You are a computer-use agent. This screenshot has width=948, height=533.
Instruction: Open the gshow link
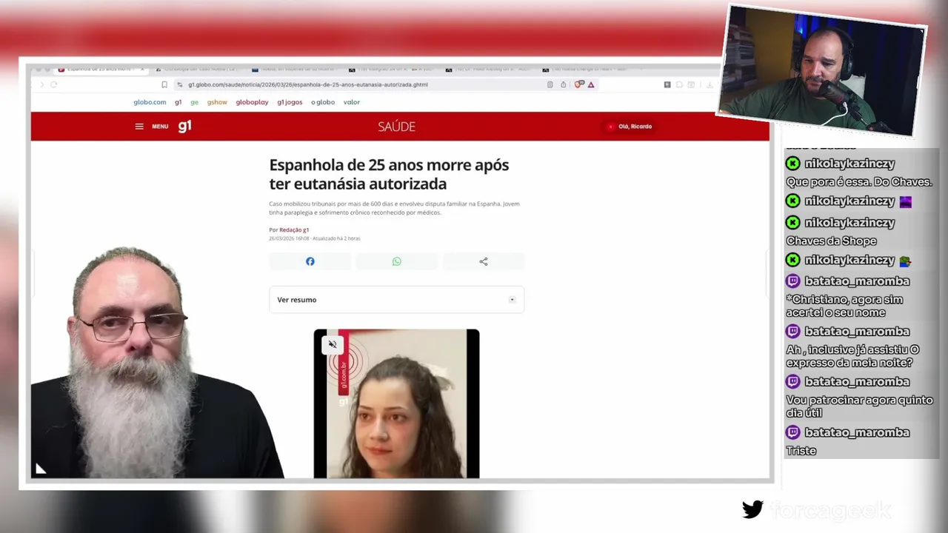pyautogui.click(x=217, y=102)
